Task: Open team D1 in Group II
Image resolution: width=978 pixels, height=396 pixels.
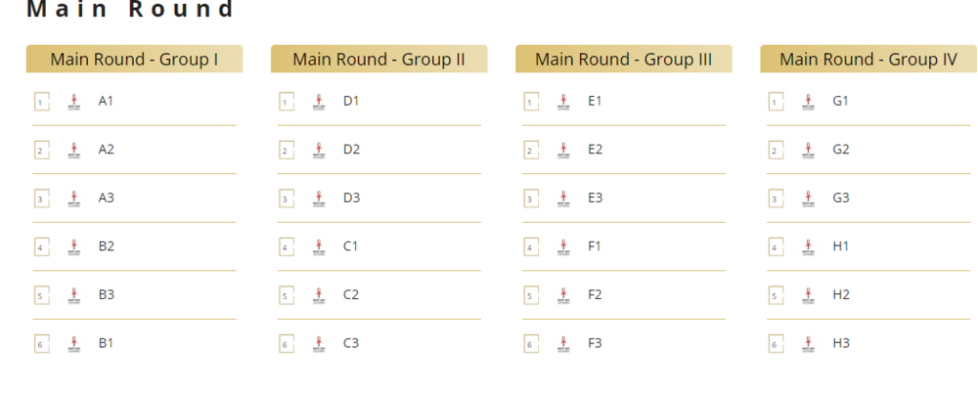Action: pyautogui.click(x=351, y=101)
